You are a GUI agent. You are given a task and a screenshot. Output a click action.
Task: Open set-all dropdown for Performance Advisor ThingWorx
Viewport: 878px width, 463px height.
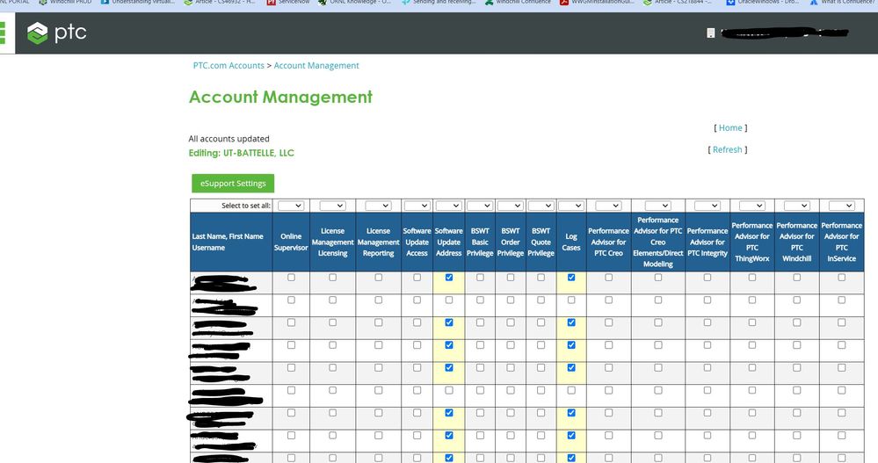tap(752, 206)
